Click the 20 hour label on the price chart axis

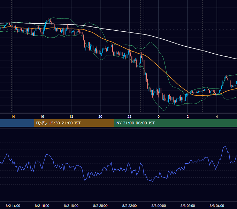(x=100, y=117)
